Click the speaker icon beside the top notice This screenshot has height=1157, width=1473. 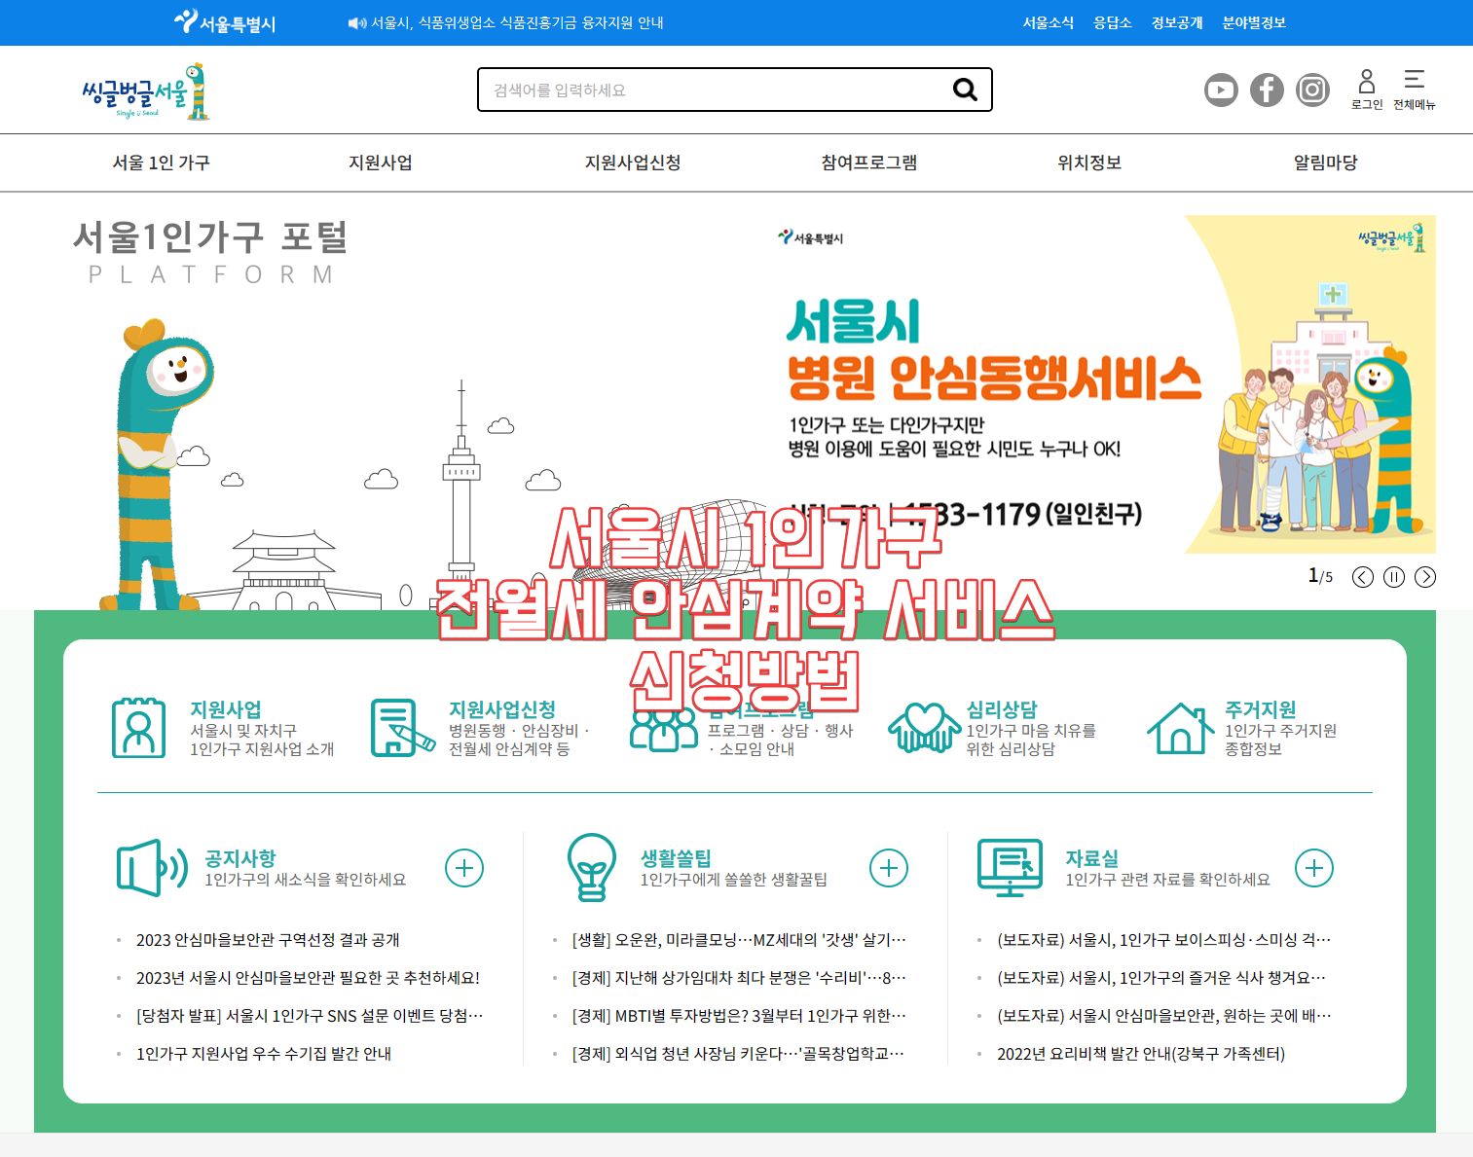click(357, 23)
